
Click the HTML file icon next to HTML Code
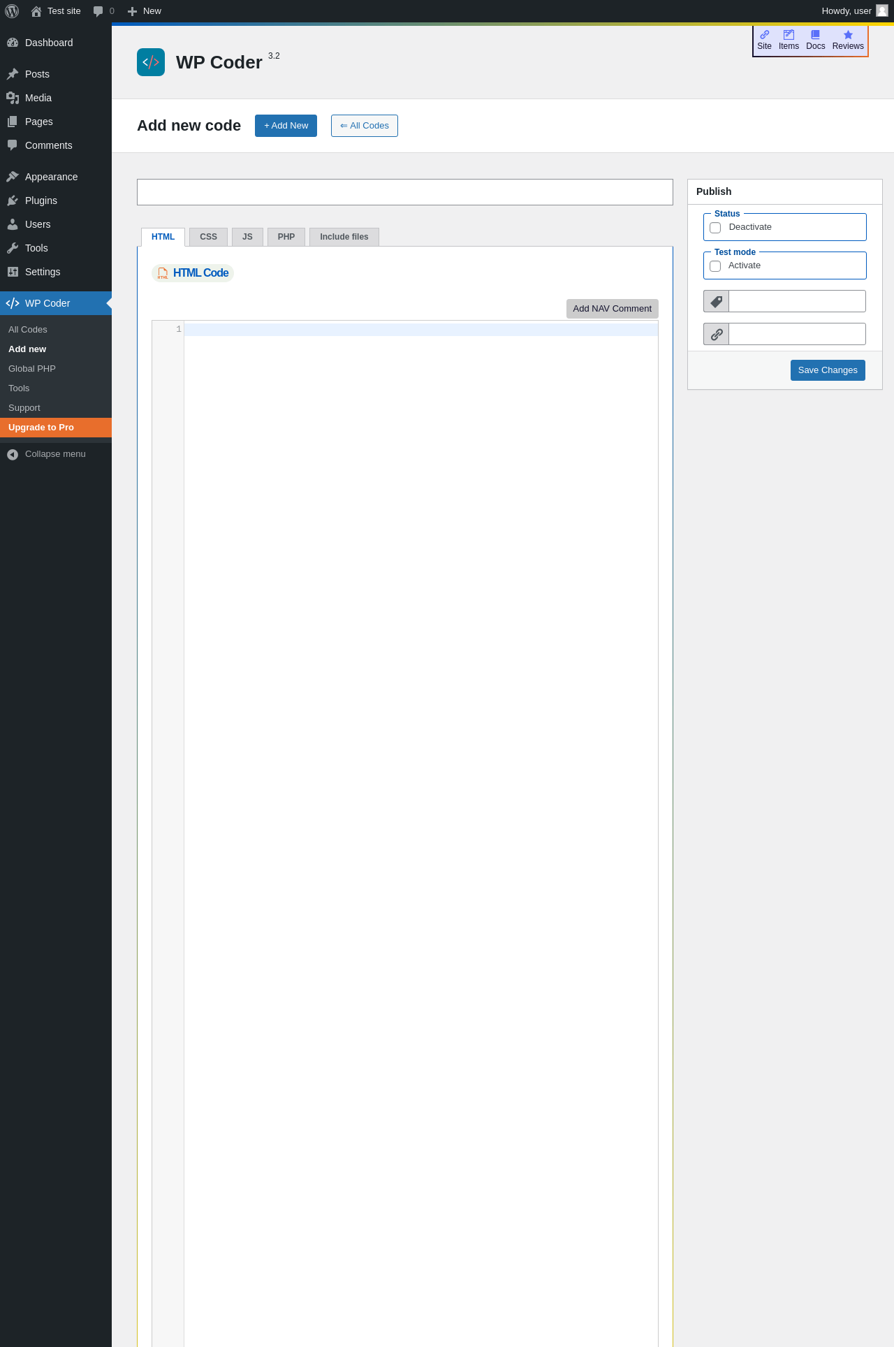[163, 273]
